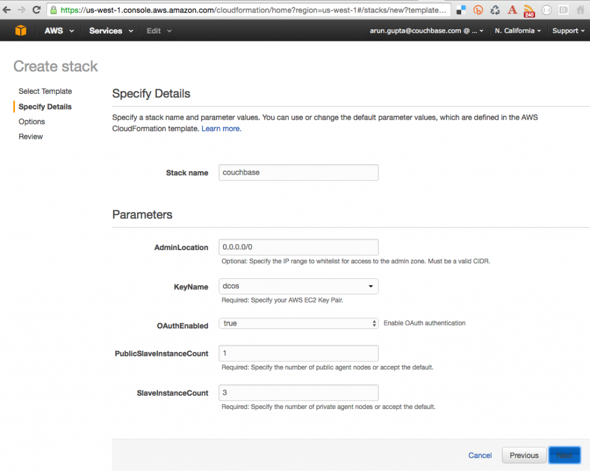Open the OAuthEnabled true select box
Screen dimensions: 590x473
click(298, 323)
